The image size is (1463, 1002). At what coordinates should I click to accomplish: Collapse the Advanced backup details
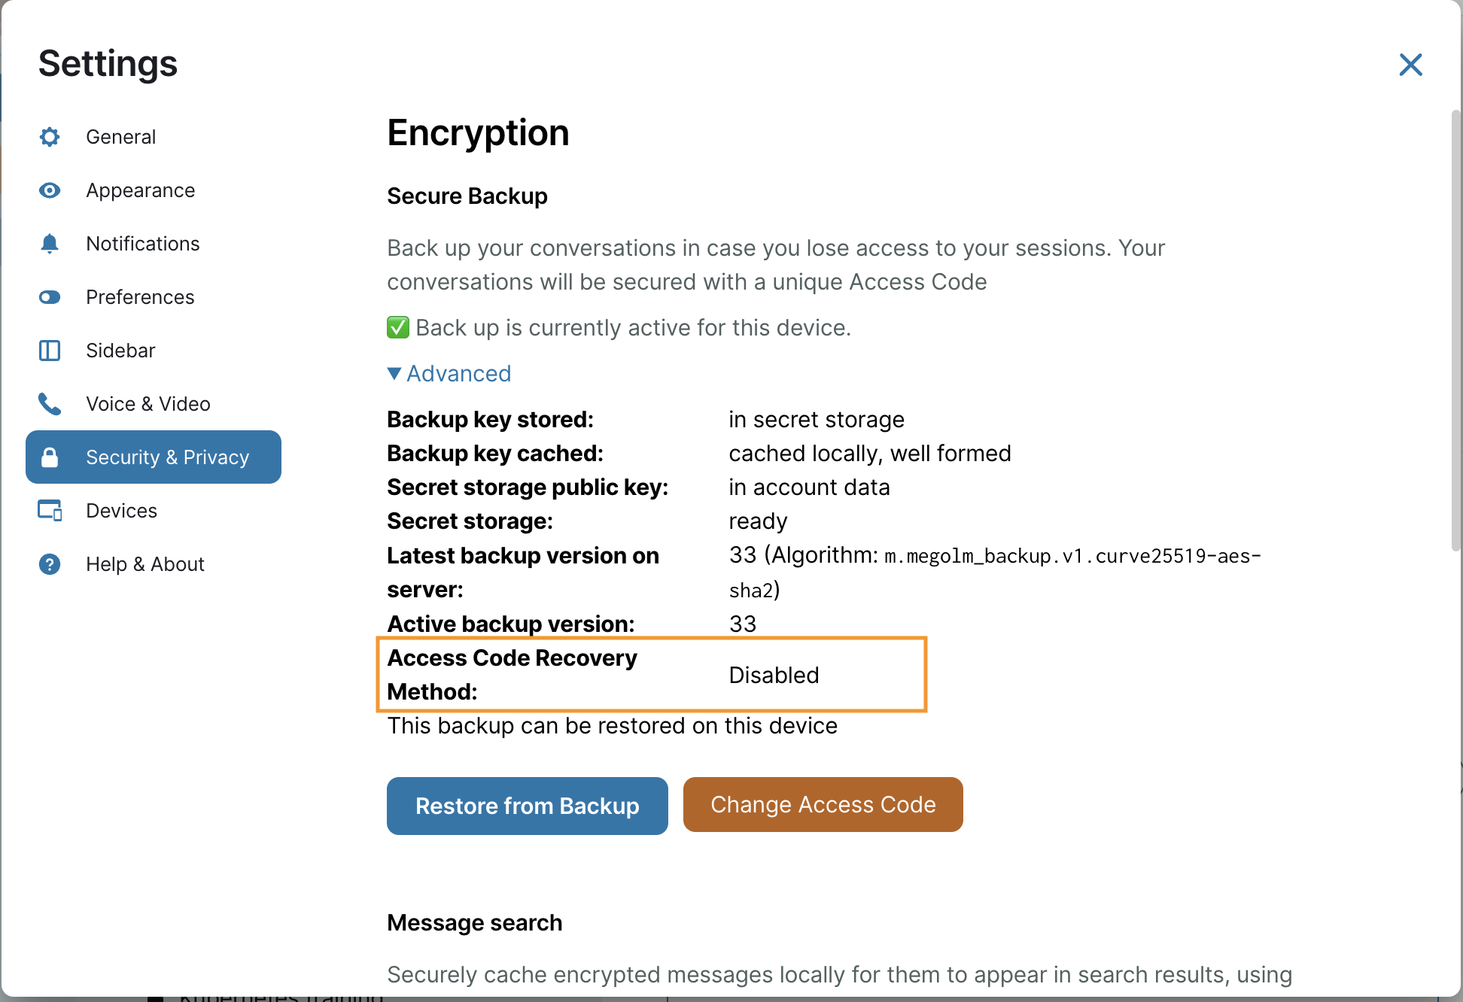point(458,374)
